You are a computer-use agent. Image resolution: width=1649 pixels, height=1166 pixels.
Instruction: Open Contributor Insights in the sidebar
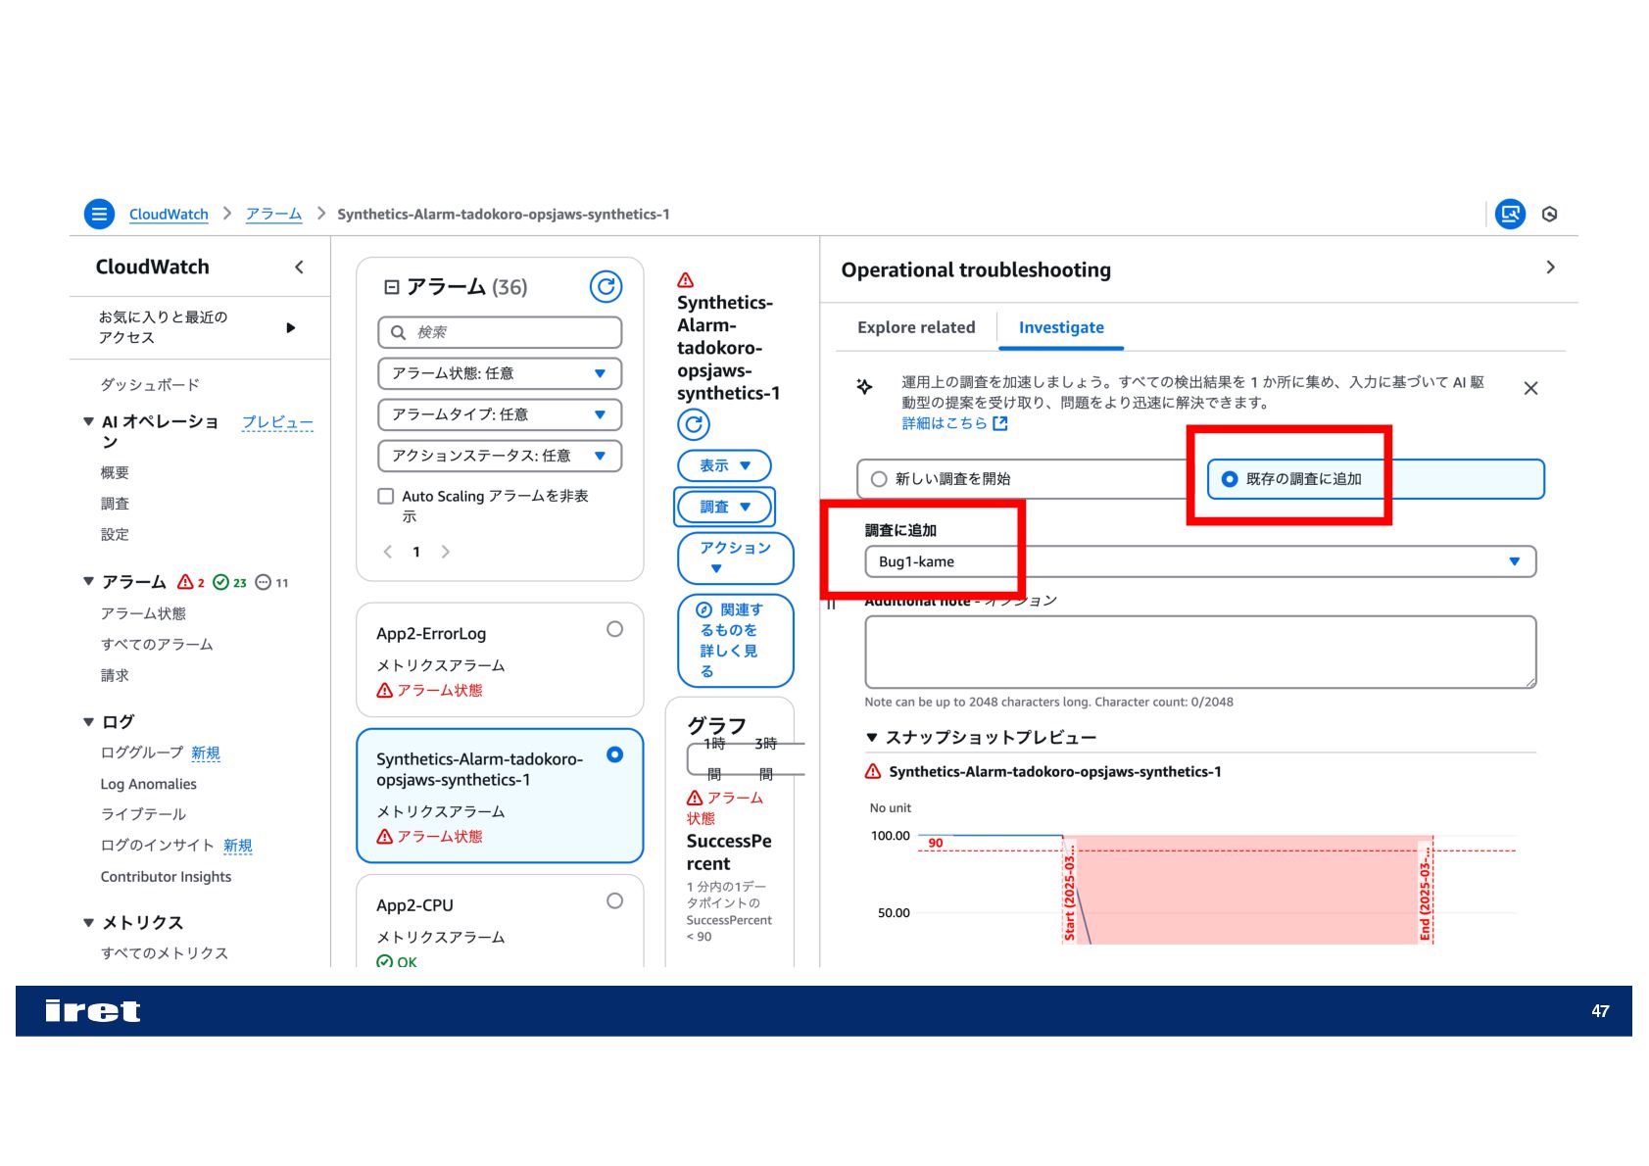167,877
